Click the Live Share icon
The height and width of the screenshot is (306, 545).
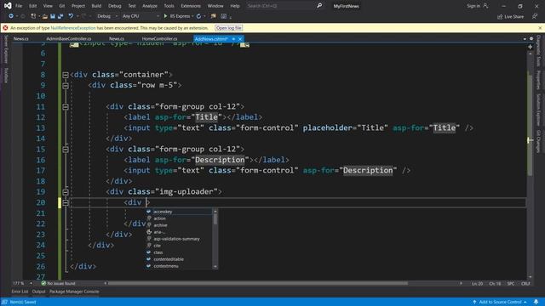click(500, 17)
